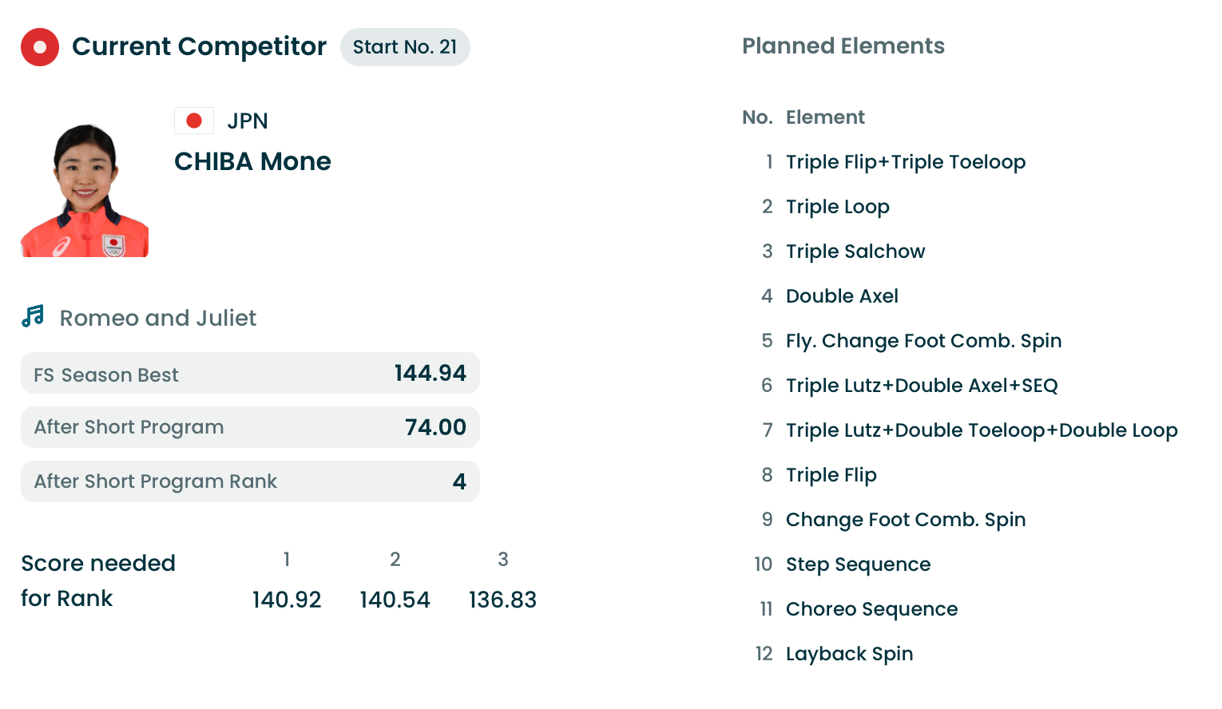
Task: Select element Triple Flip+Triple Toeloop
Action: click(x=905, y=162)
